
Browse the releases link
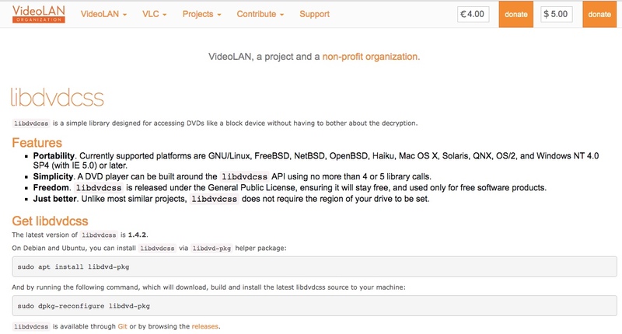click(205, 327)
